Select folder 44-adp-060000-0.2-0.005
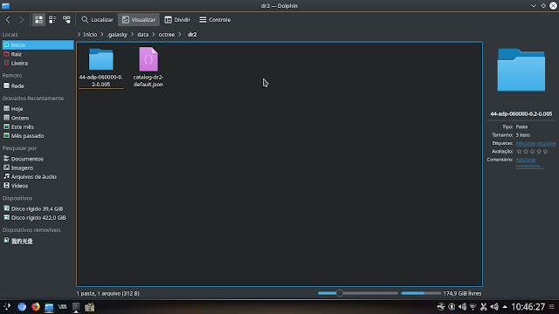The width and height of the screenshot is (559, 314). click(101, 67)
